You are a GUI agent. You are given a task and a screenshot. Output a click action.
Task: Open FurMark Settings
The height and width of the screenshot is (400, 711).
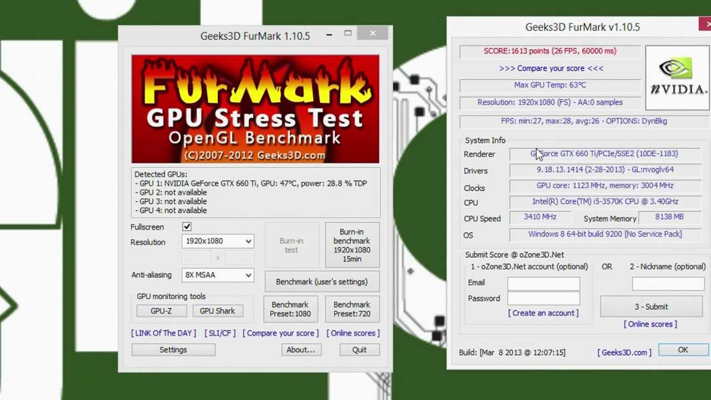click(x=173, y=349)
